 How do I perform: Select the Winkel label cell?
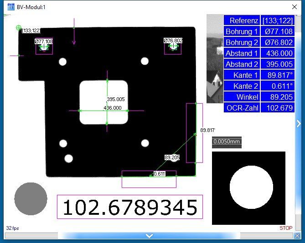[242, 96]
